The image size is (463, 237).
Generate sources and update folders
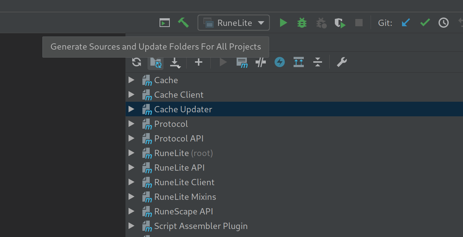[156, 62]
